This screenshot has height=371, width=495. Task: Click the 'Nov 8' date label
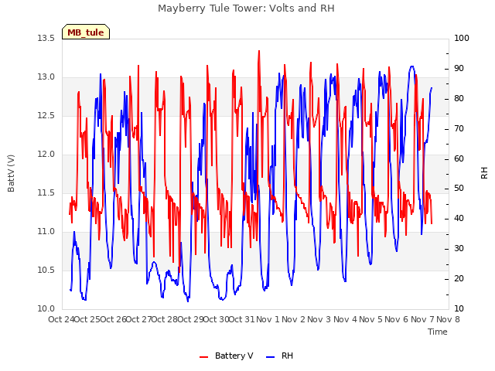(x=448, y=319)
